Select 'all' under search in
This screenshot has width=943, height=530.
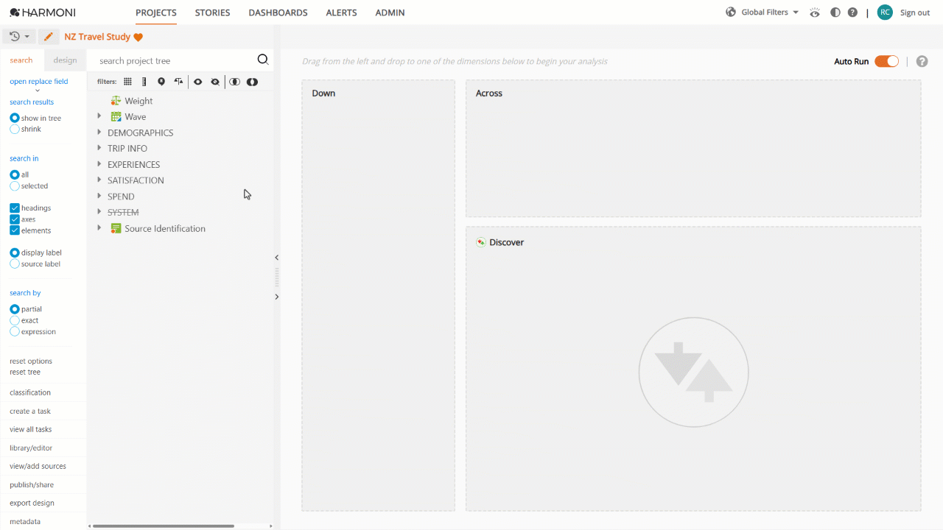(15, 174)
